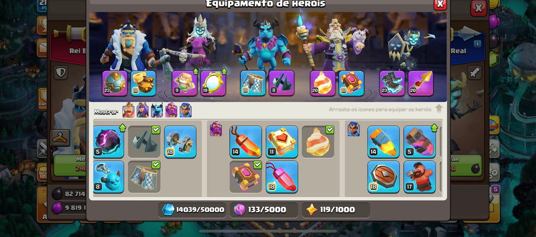The width and height of the screenshot is (536, 237).
Task: Toggle Barbarian King filter in Mostrar row
Action: (129, 110)
